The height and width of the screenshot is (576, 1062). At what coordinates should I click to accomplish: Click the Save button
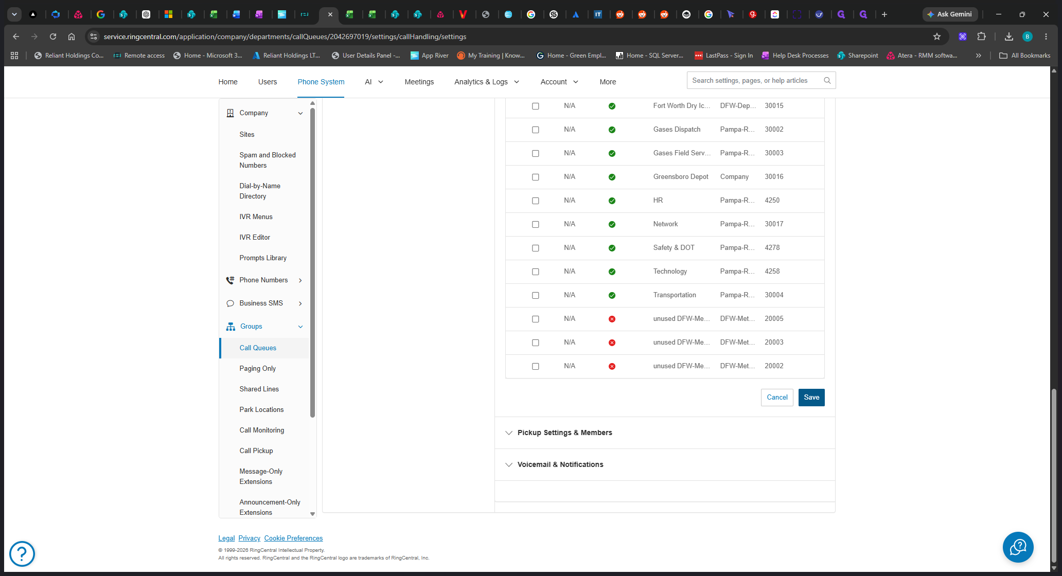pyautogui.click(x=811, y=398)
